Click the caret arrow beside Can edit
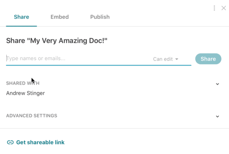 177,59
